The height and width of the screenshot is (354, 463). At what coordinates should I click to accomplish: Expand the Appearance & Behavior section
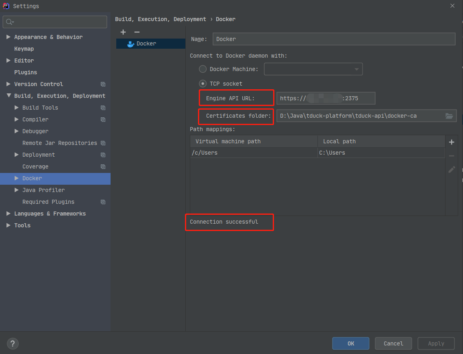(x=9, y=37)
